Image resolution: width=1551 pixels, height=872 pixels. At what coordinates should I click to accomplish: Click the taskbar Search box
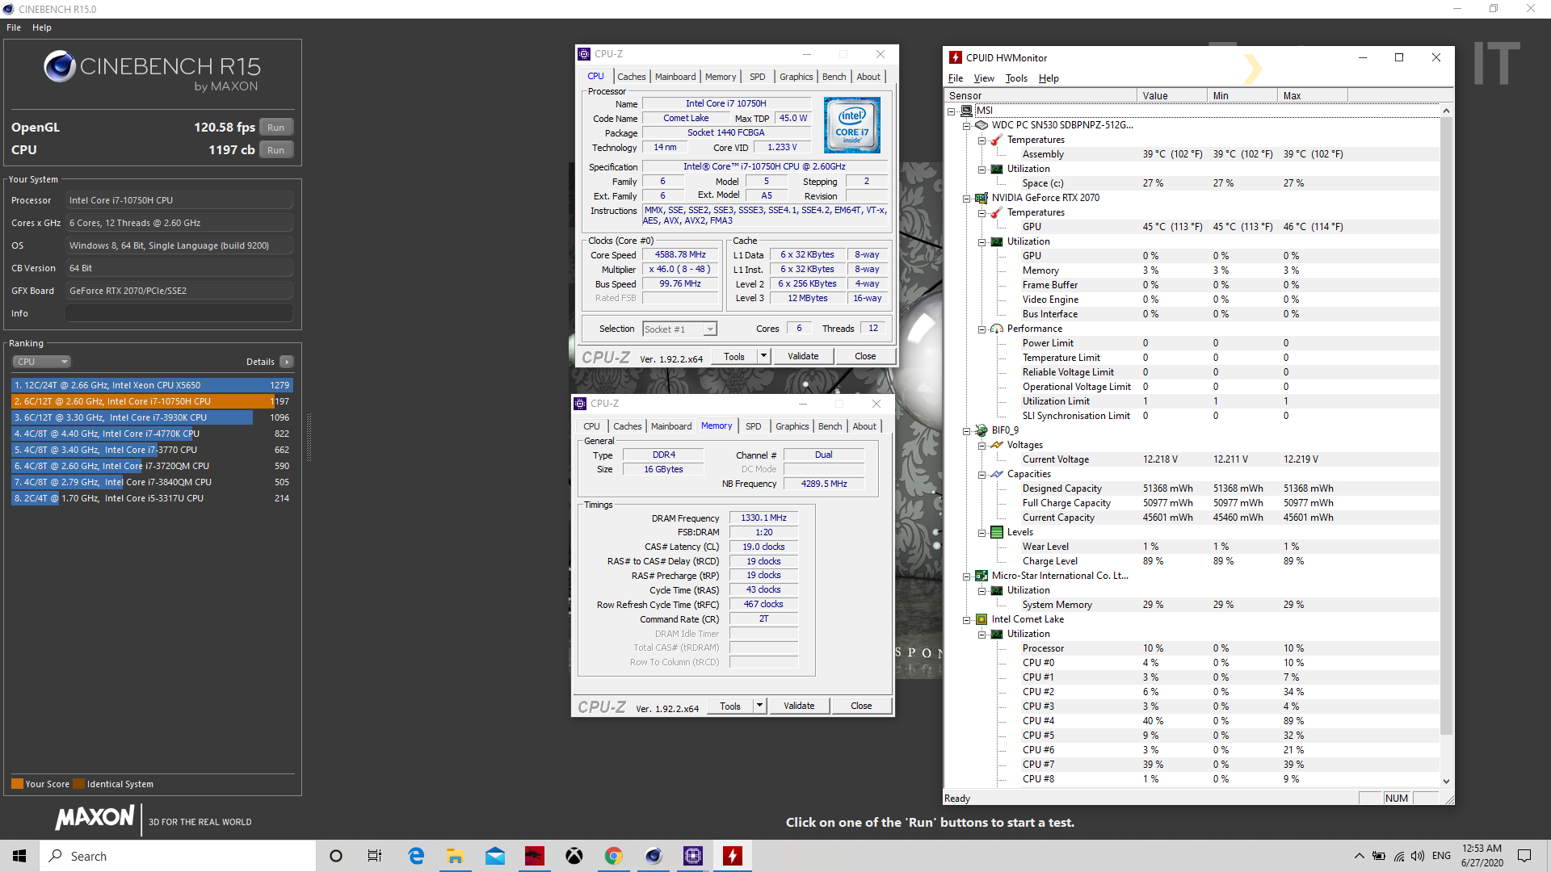[x=178, y=856]
